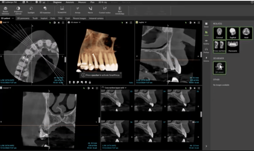This screenshot has height=151, width=254.
Task: Switch to the Annotate tab
Action: point(70,2)
